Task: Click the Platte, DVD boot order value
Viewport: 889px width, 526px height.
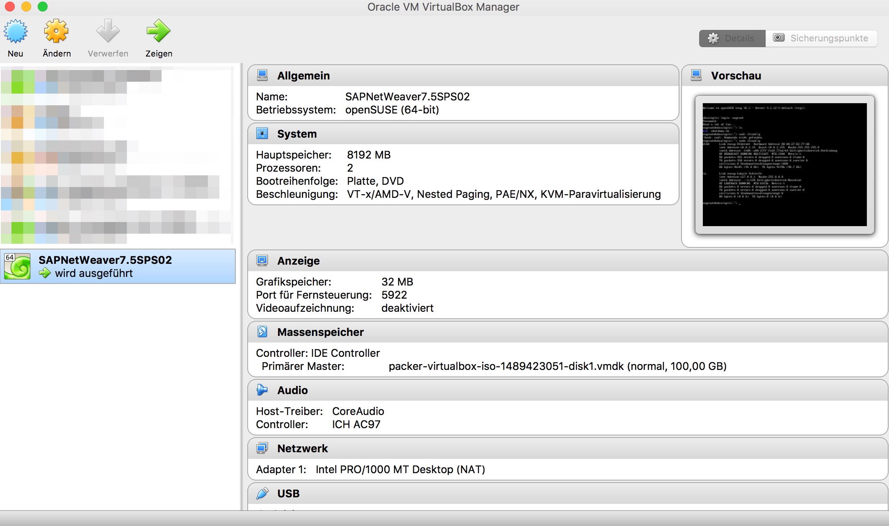Action: coord(375,181)
